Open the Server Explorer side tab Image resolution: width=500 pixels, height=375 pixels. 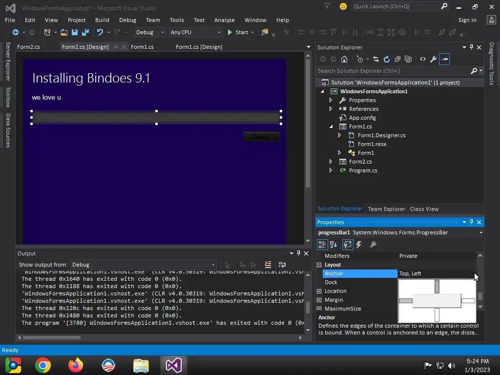tap(8, 61)
